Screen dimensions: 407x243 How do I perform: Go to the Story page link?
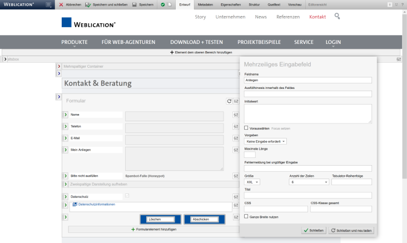[x=200, y=17]
